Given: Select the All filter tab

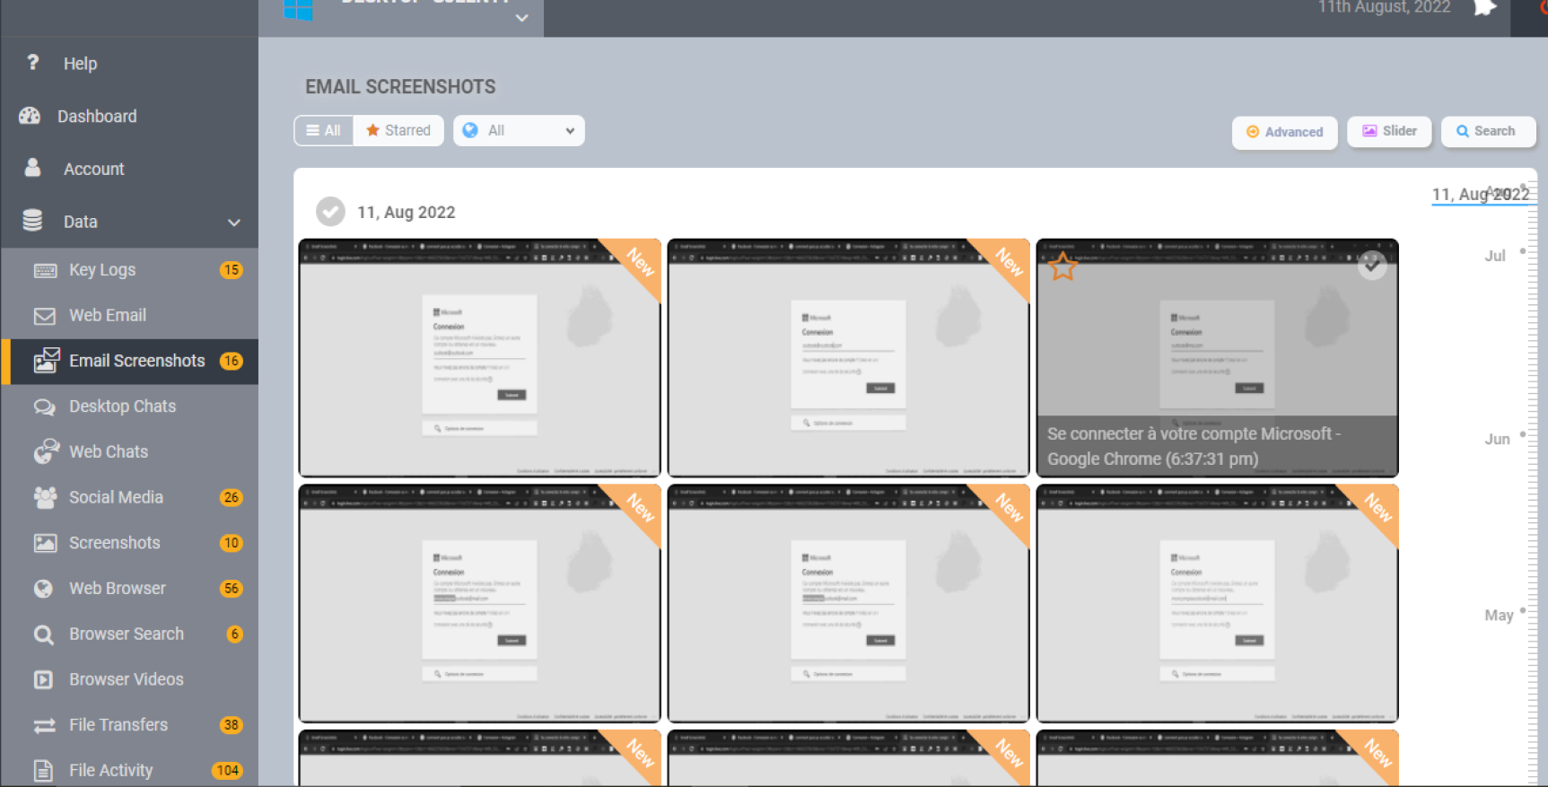Looking at the screenshot, I should (323, 130).
